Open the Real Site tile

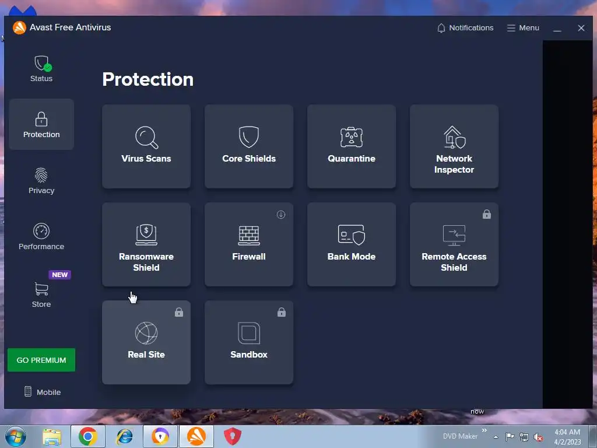click(146, 342)
